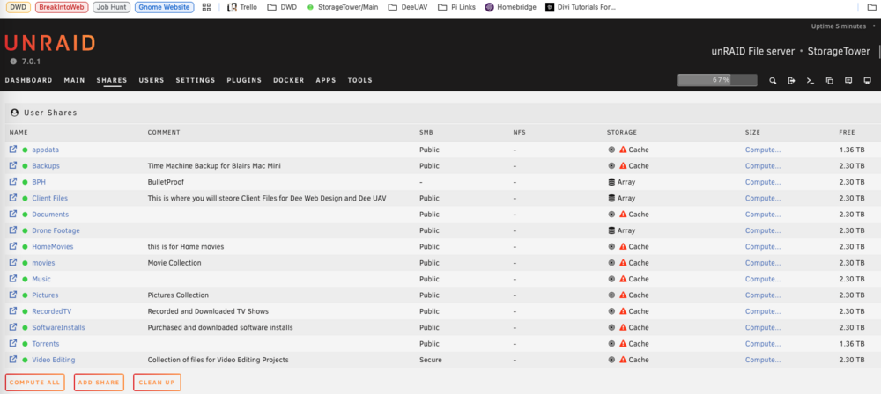881x394 pixels.
Task: Click the logout icon in the header
Action: [x=792, y=81]
